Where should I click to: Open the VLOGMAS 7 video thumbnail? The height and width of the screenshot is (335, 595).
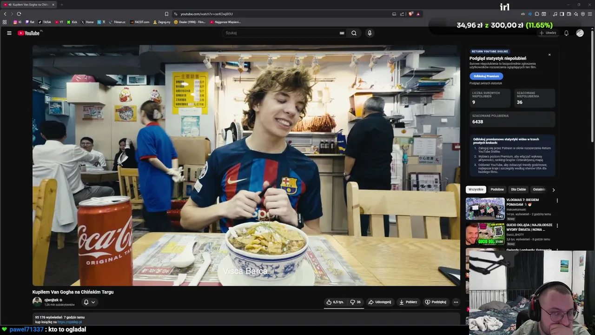pyautogui.click(x=485, y=208)
